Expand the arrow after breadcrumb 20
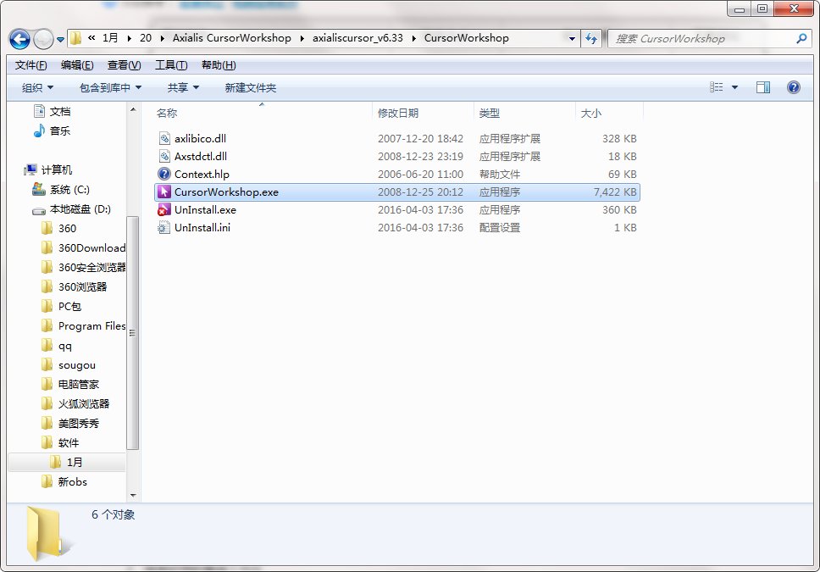 162,38
